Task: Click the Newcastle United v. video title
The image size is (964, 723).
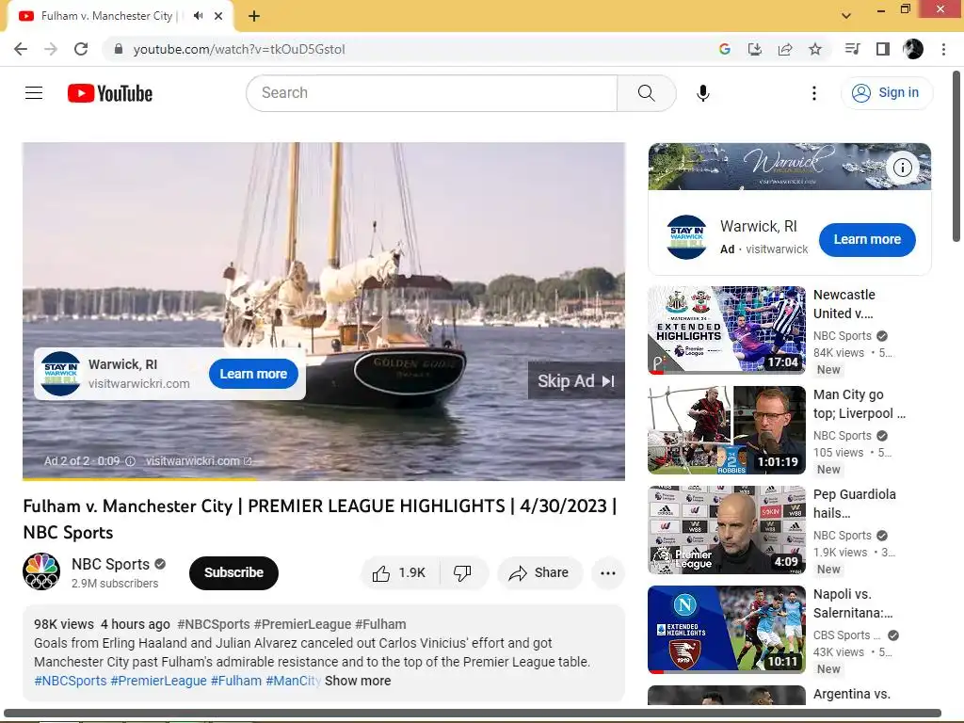Action: pyautogui.click(x=844, y=304)
